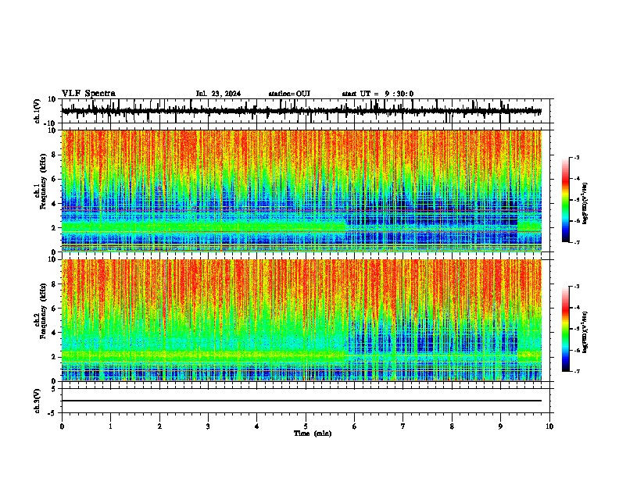
Task: Click the VLF Spectra title text
Action: (88, 94)
